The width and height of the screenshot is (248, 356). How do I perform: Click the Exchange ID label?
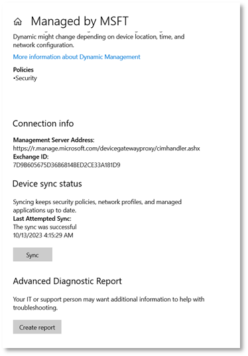[x=31, y=156]
